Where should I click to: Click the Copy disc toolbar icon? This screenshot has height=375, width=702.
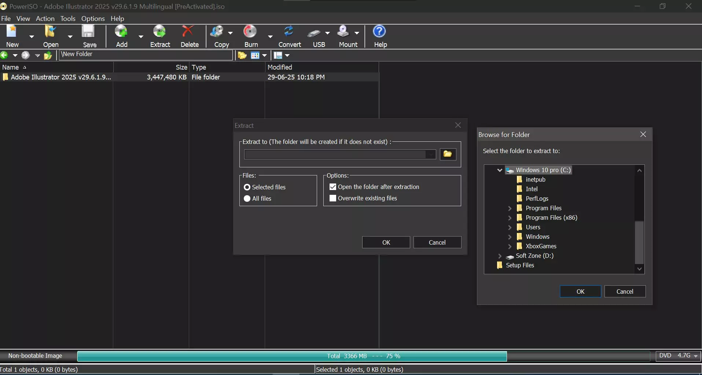click(217, 32)
